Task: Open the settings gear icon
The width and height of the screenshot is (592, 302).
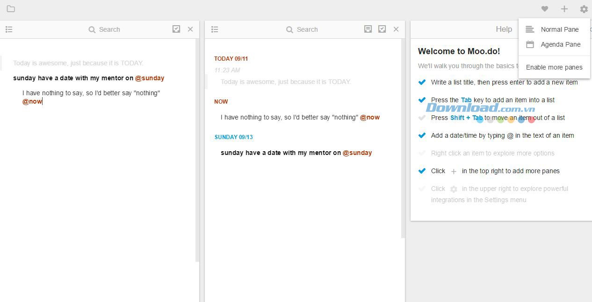Action: click(584, 9)
